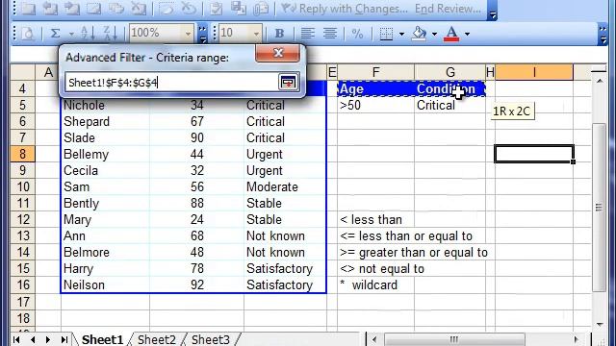Click the cell containing >50
616x346 pixels.
[x=376, y=105]
